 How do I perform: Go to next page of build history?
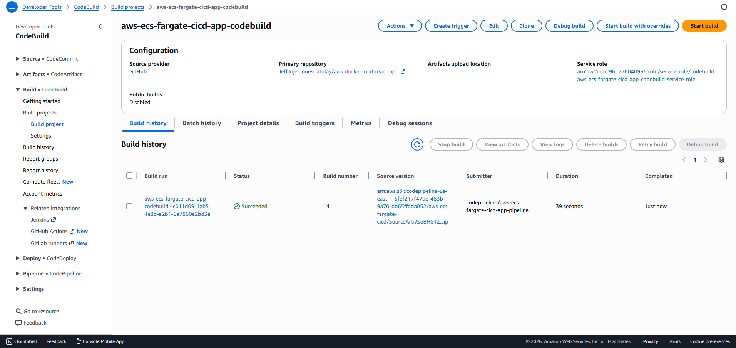point(706,160)
